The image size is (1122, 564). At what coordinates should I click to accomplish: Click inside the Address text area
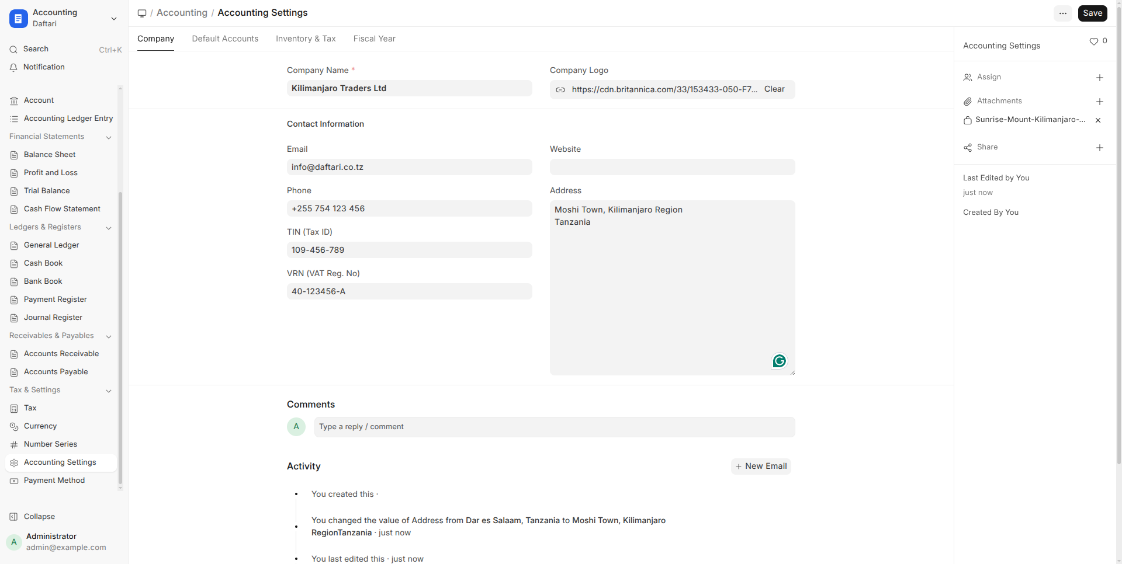(x=672, y=288)
